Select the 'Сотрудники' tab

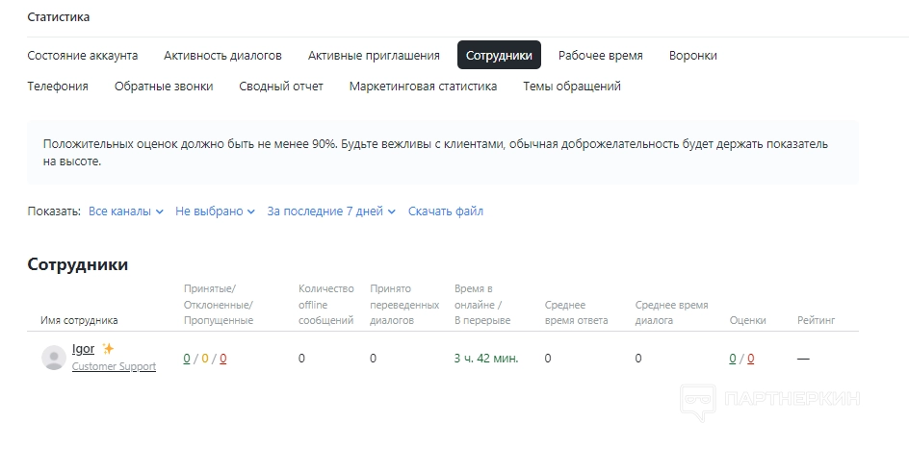click(499, 56)
